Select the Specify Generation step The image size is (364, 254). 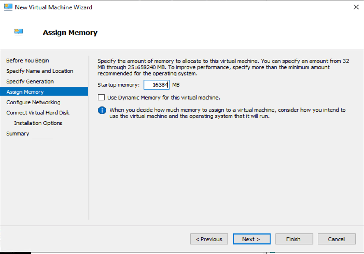point(30,82)
